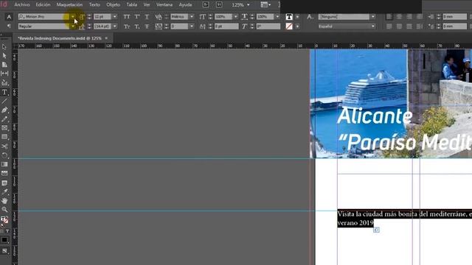Click the vertical scale 100% field
This screenshot has width=472, height=265.
tap(223, 17)
